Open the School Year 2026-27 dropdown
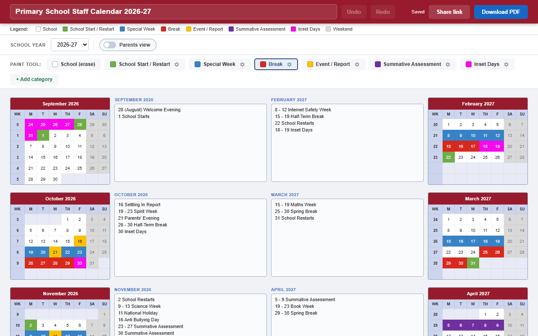Screen dimensions: 538x336 [70, 45]
